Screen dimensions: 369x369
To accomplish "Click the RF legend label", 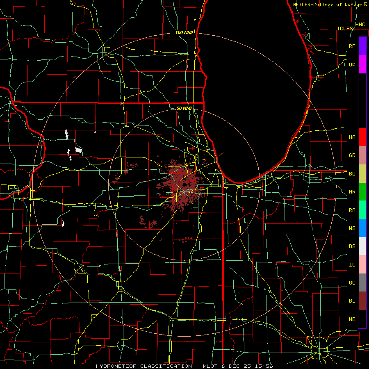I will tap(352, 46).
